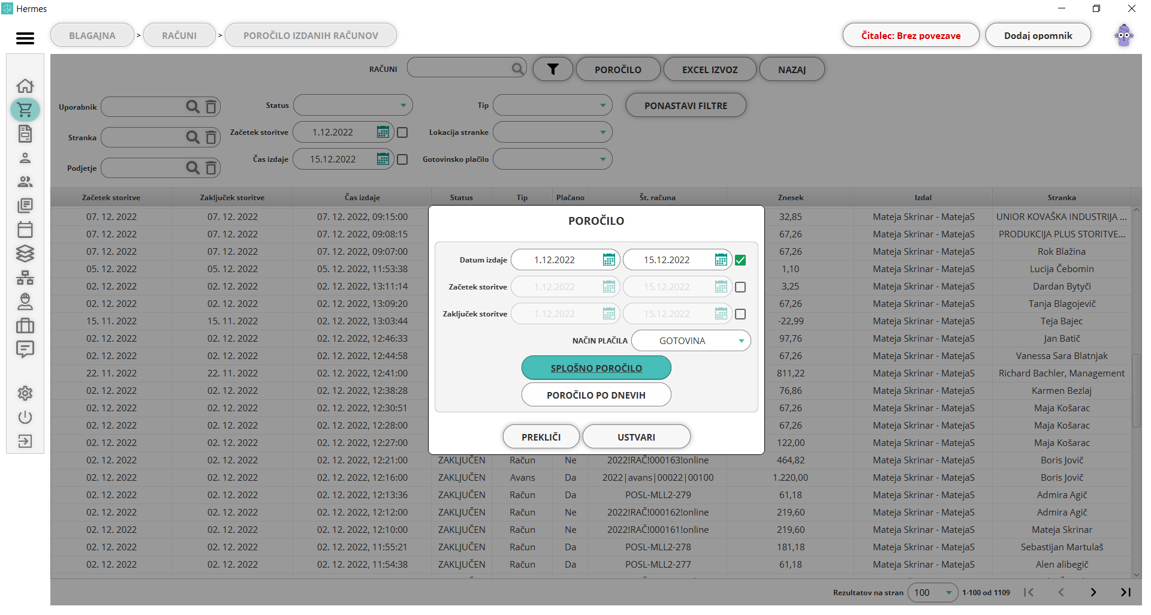Open the Gotovinsko plačilo dropdown
Viewport: 1151px width, 615px height.
[x=553, y=159]
